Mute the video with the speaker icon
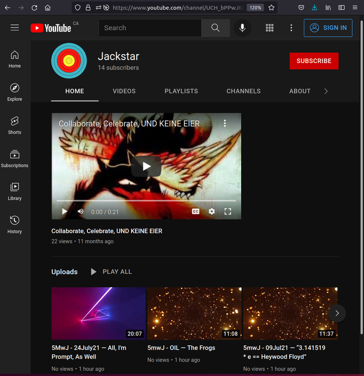Screen dimensions: 364x376 click(80, 211)
